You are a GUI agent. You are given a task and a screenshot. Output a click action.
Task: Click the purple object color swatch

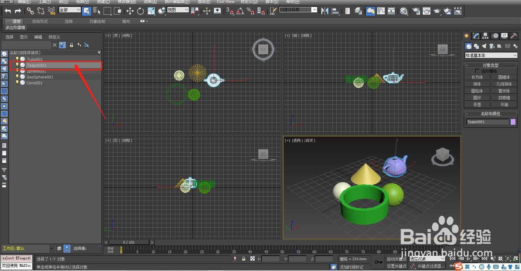pos(513,122)
